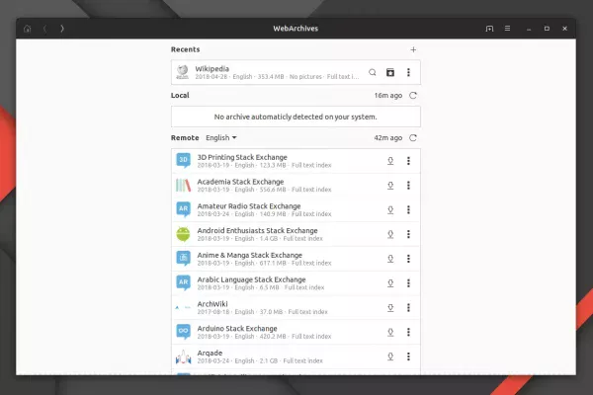Screen dimensions: 593x395
Task: Open options for Anime & Manga Stack Exchange
Action: tap(408, 259)
